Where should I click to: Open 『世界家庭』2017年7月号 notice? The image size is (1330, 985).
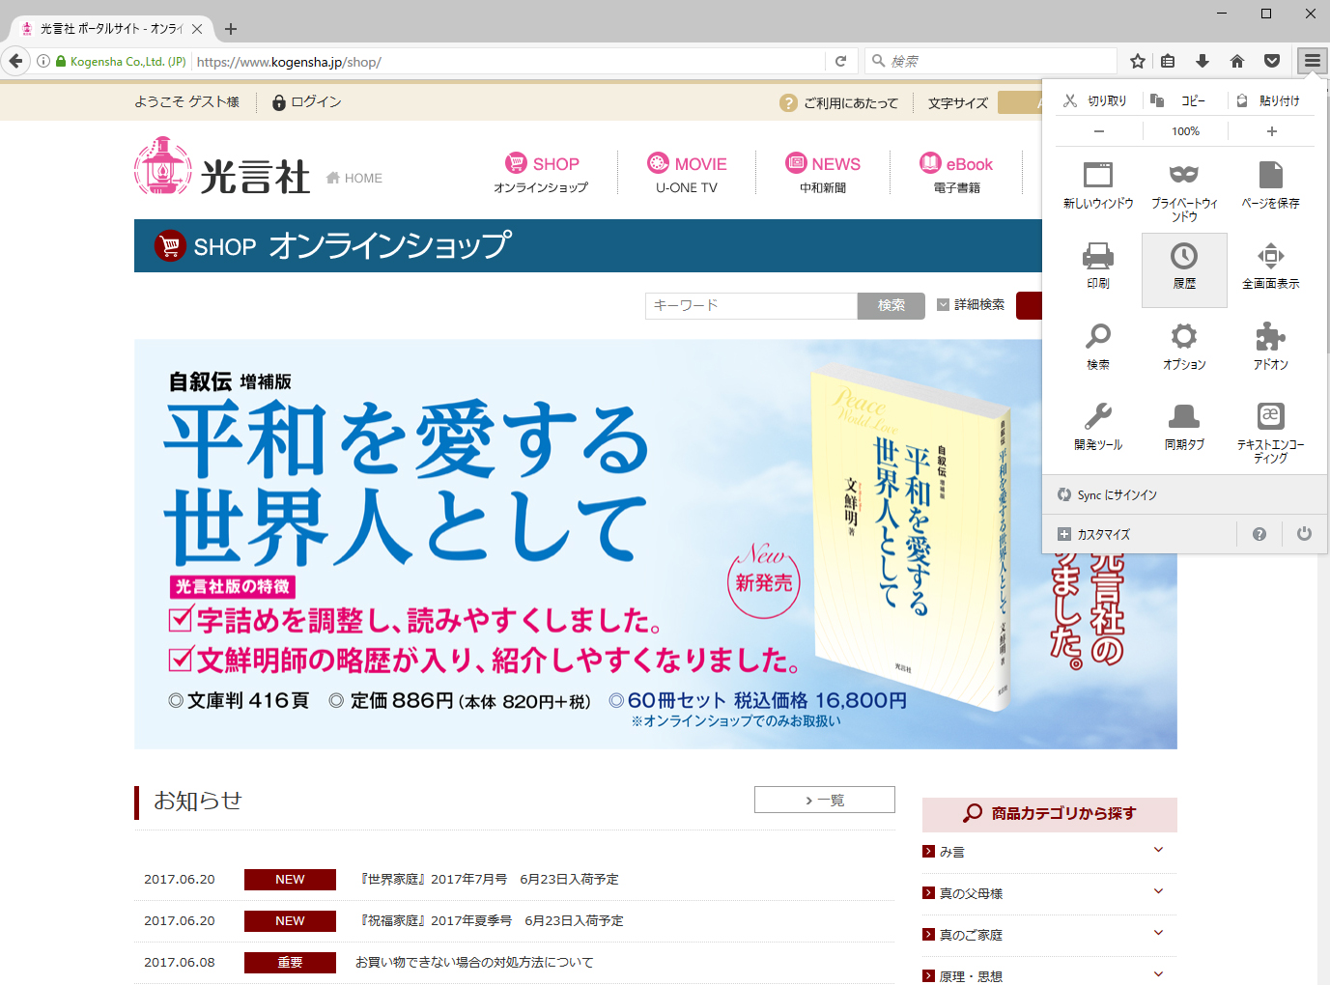pos(488,879)
